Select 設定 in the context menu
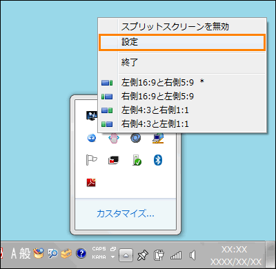 point(182,42)
